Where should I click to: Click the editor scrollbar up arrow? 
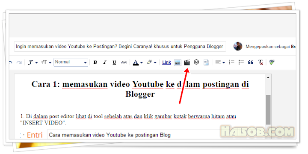coord(268,77)
